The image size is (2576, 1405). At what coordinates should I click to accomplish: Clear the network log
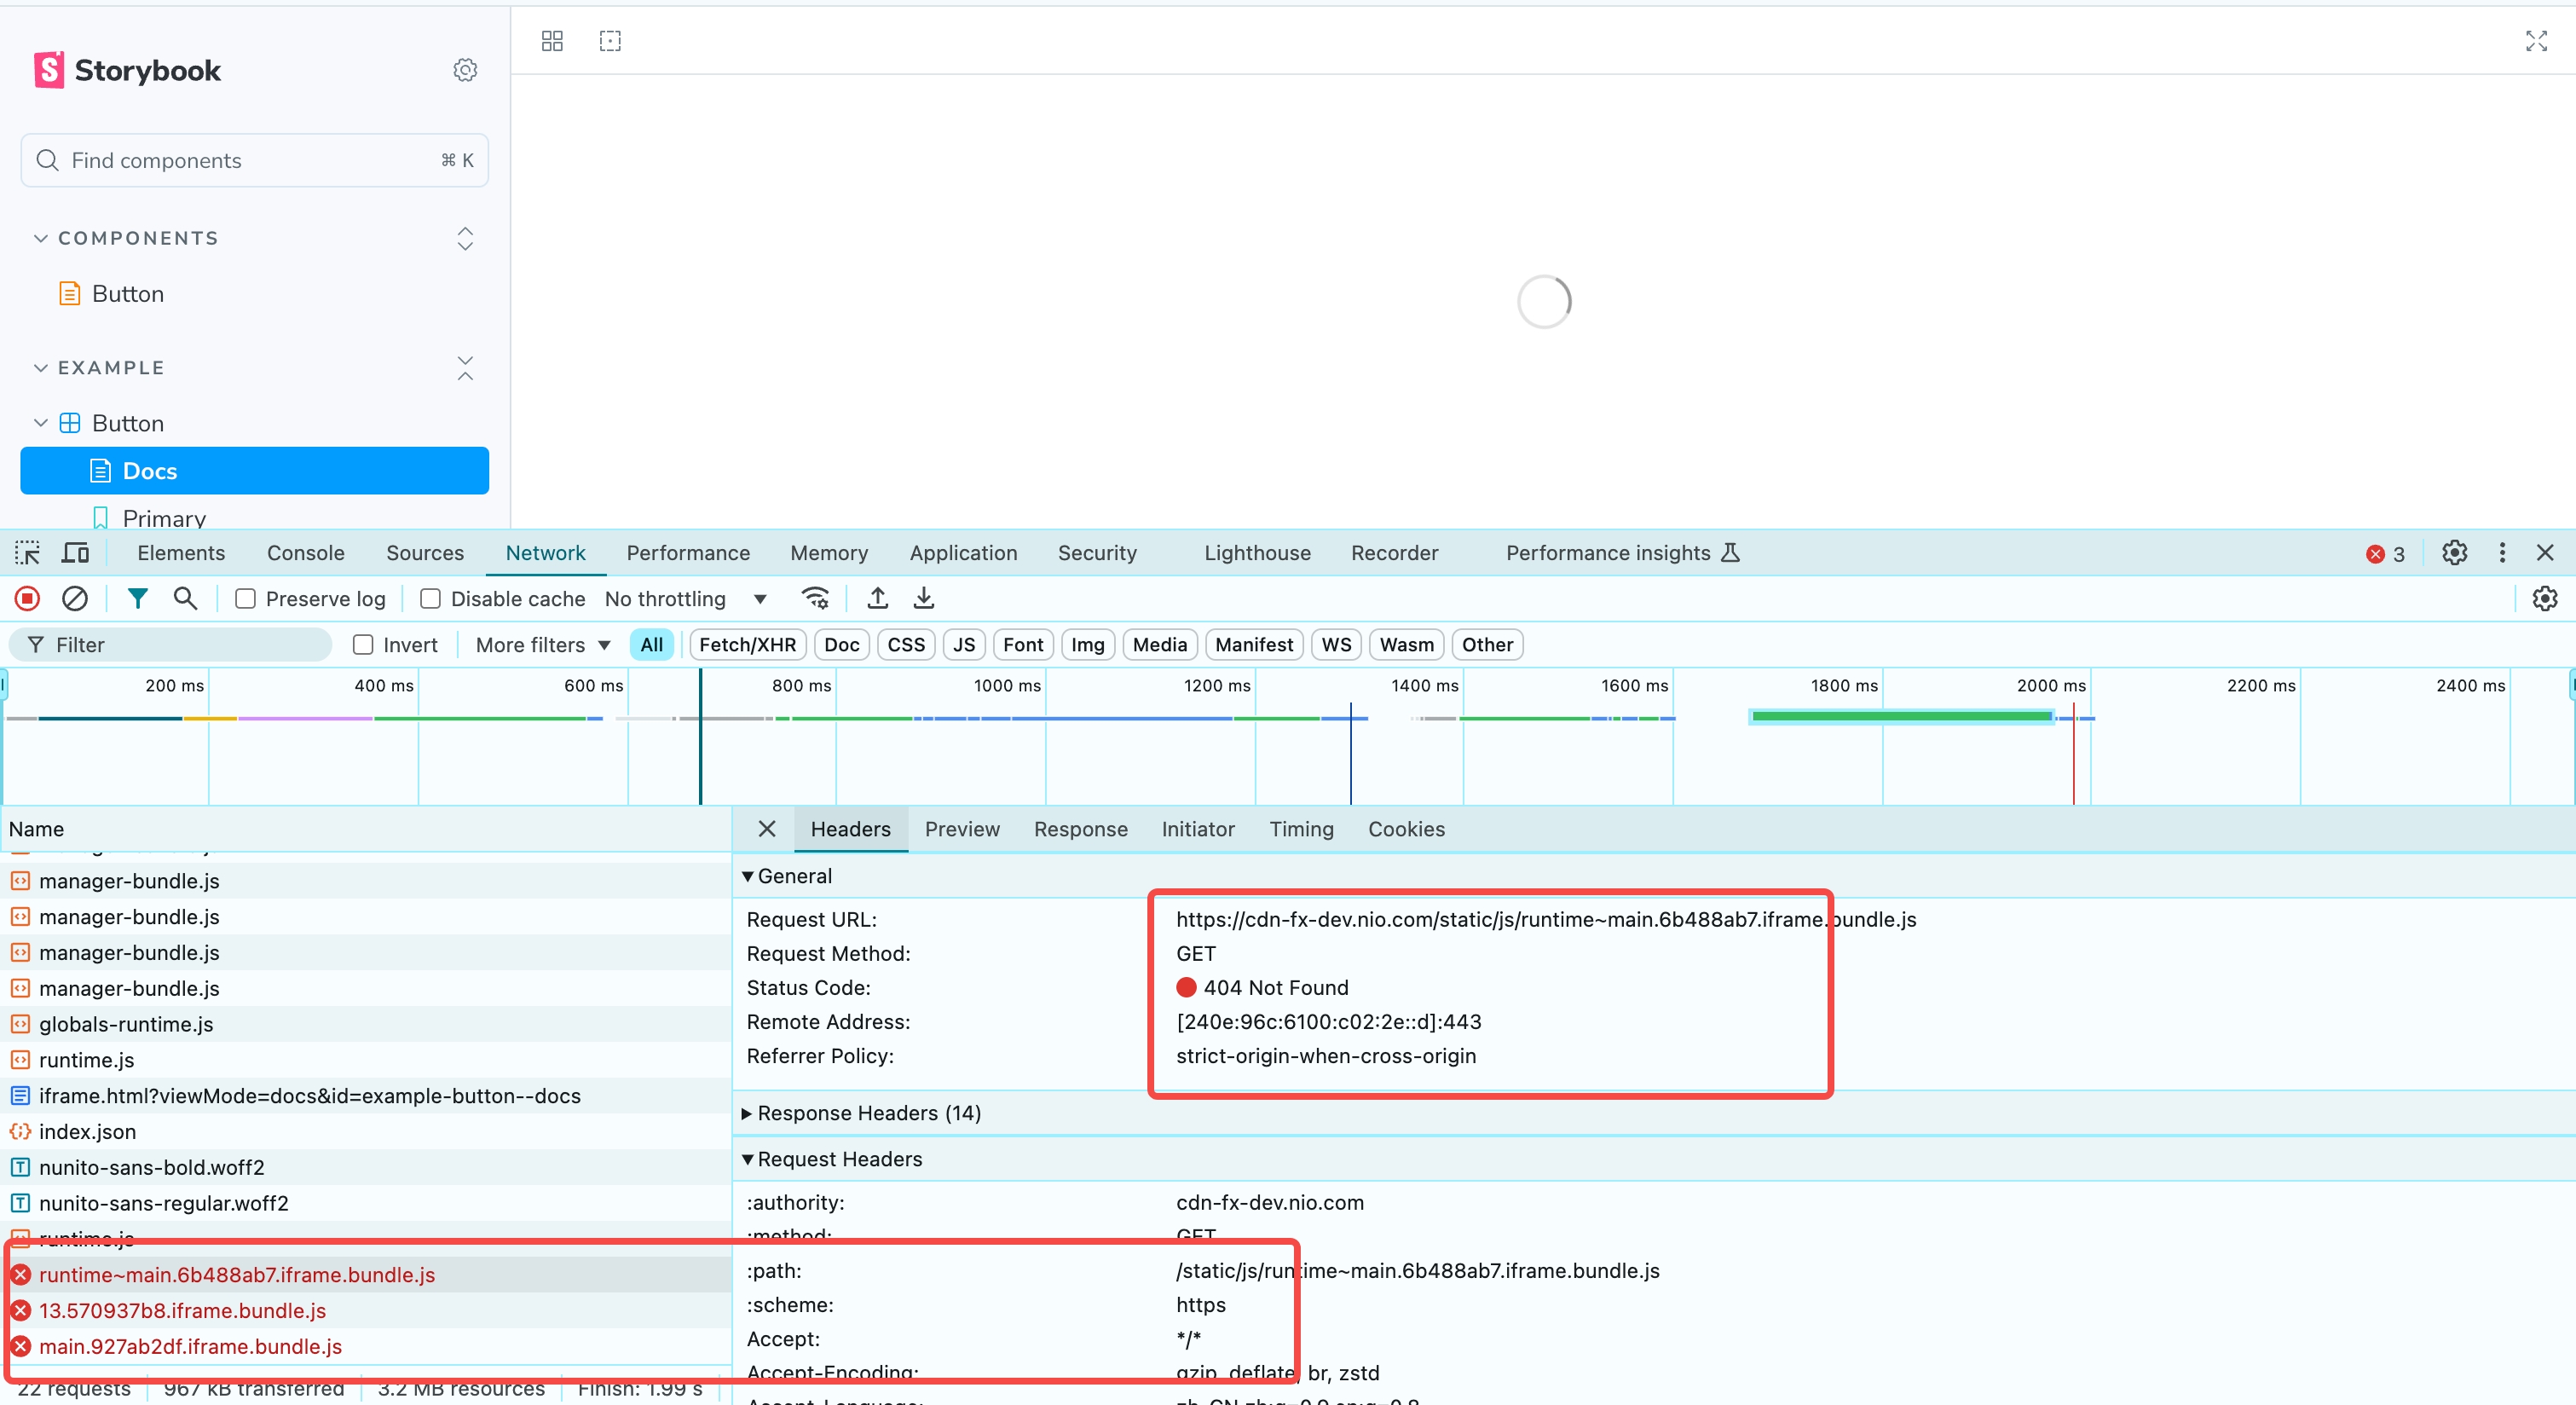[x=75, y=598]
